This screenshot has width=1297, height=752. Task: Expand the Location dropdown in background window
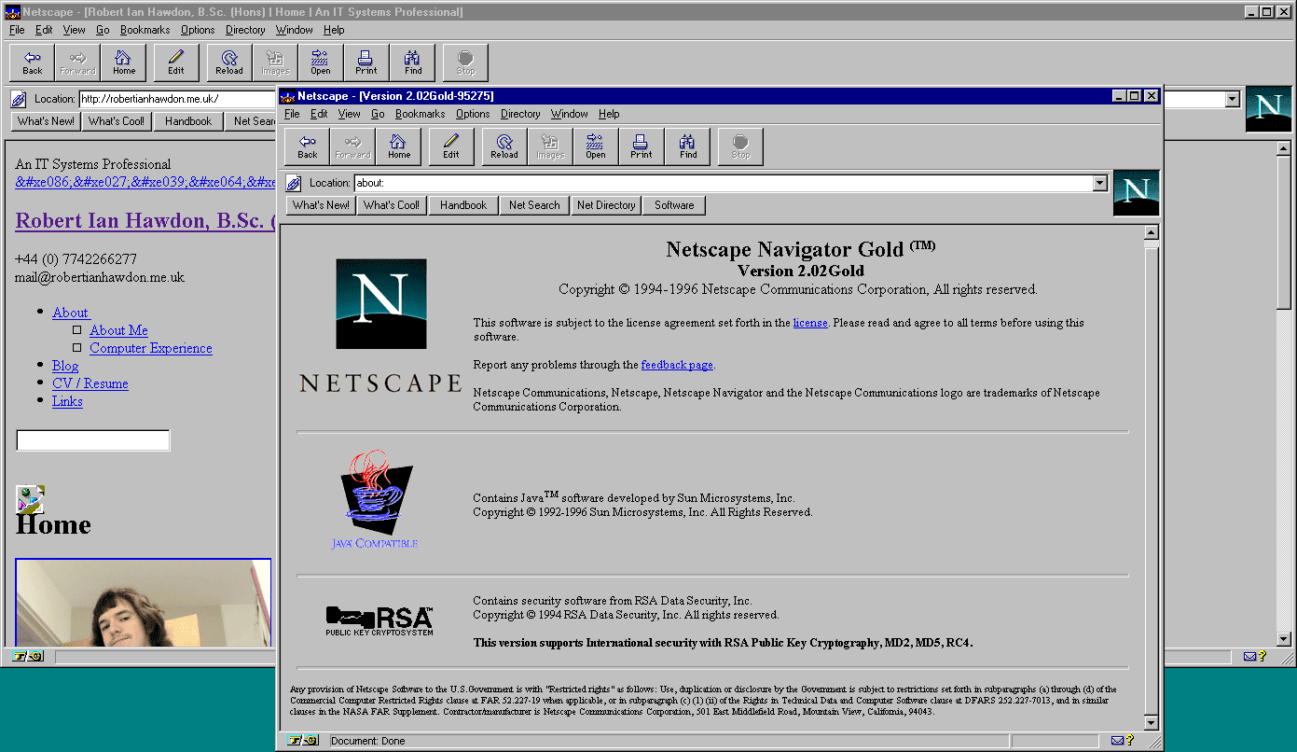coord(1233,99)
